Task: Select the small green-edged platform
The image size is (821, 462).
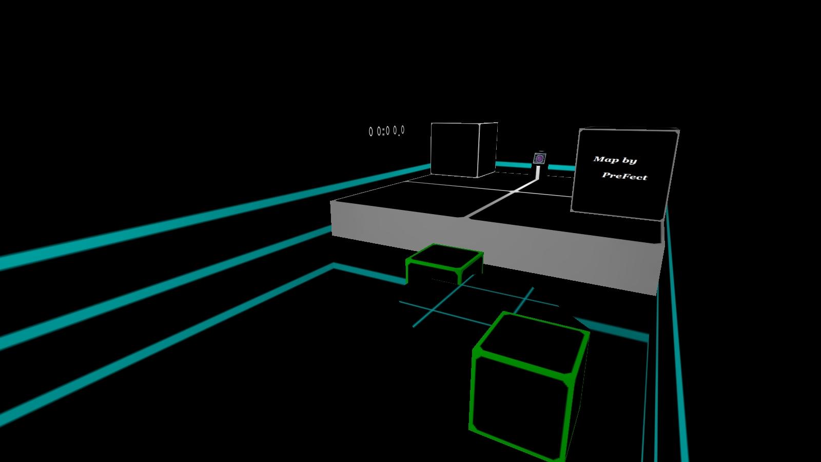Action: click(444, 256)
